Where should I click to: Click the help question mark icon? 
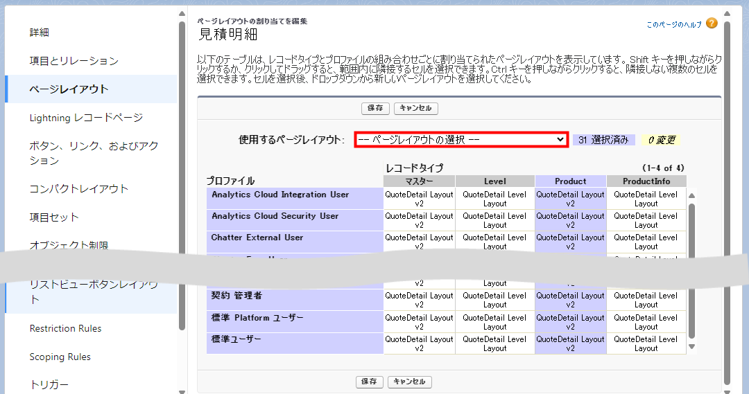point(712,24)
